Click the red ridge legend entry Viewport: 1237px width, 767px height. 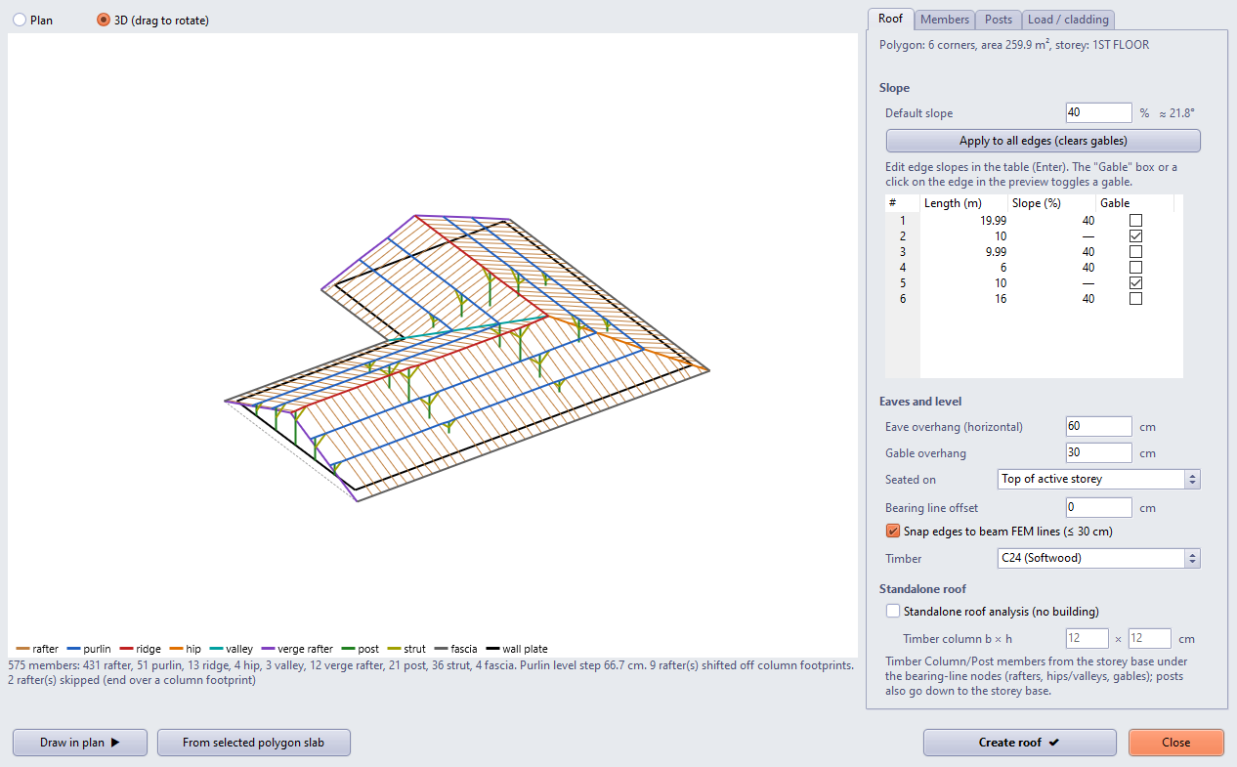(141, 649)
